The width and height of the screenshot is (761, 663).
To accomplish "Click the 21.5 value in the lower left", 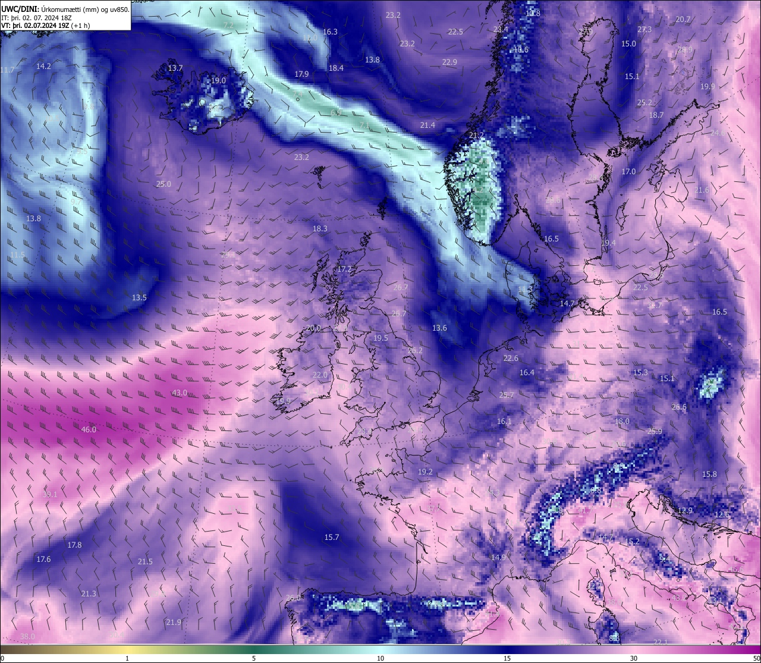I will pos(145,562).
